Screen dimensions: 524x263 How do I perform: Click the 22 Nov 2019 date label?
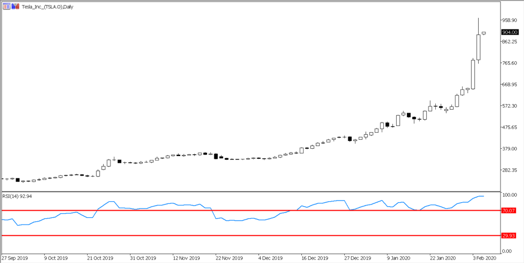pyautogui.click(x=229, y=258)
